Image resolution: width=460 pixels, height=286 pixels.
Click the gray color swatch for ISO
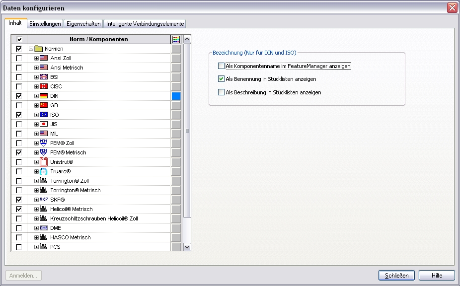176,115
